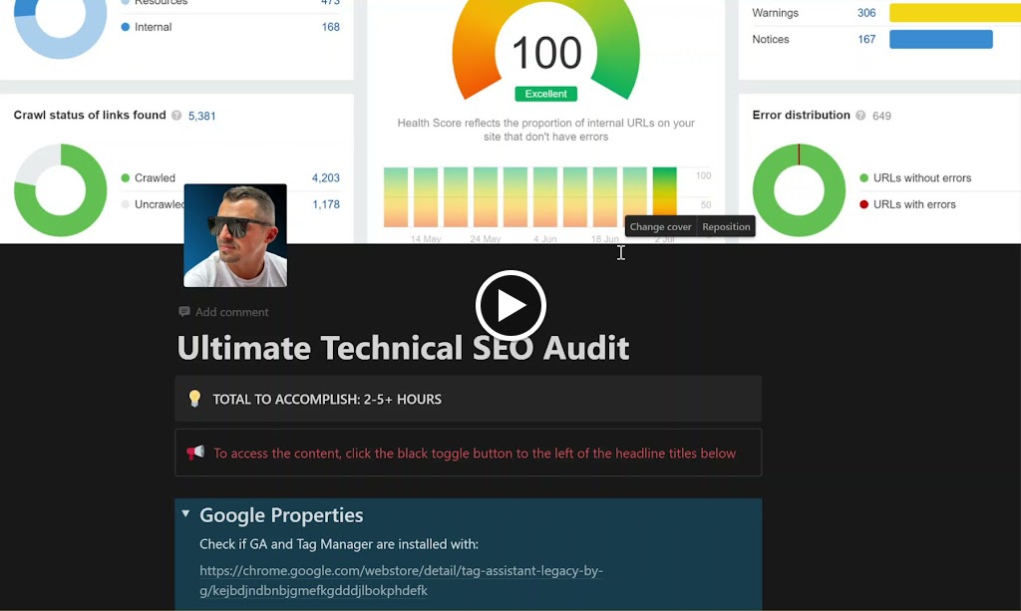Click the red megaphone callout icon

click(195, 453)
